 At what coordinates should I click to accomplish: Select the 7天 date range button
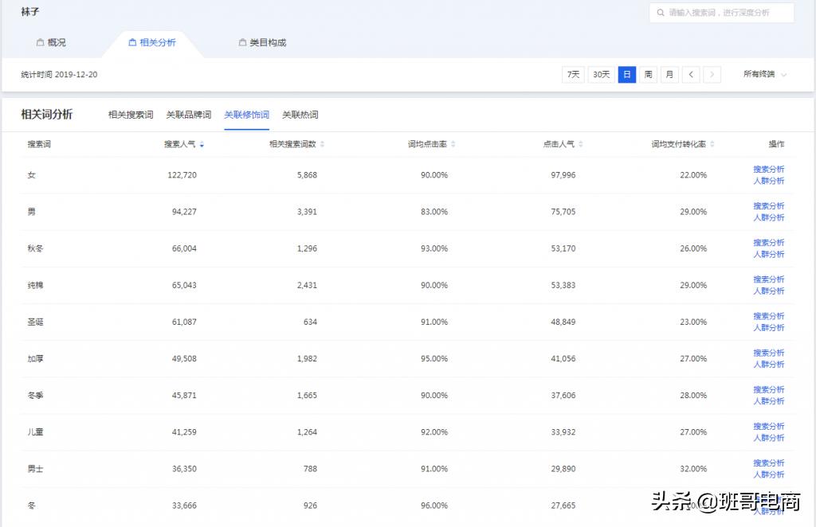(x=572, y=73)
